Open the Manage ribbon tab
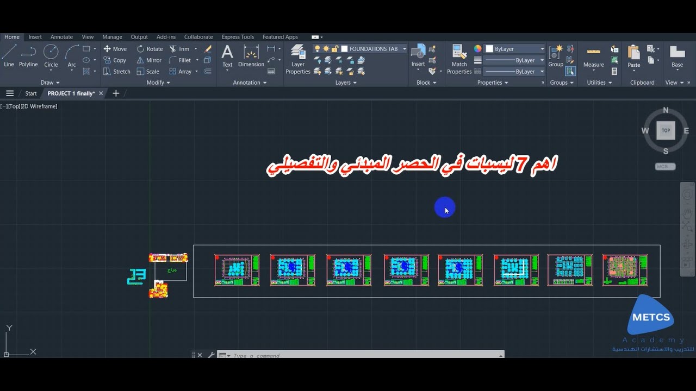 (112, 37)
